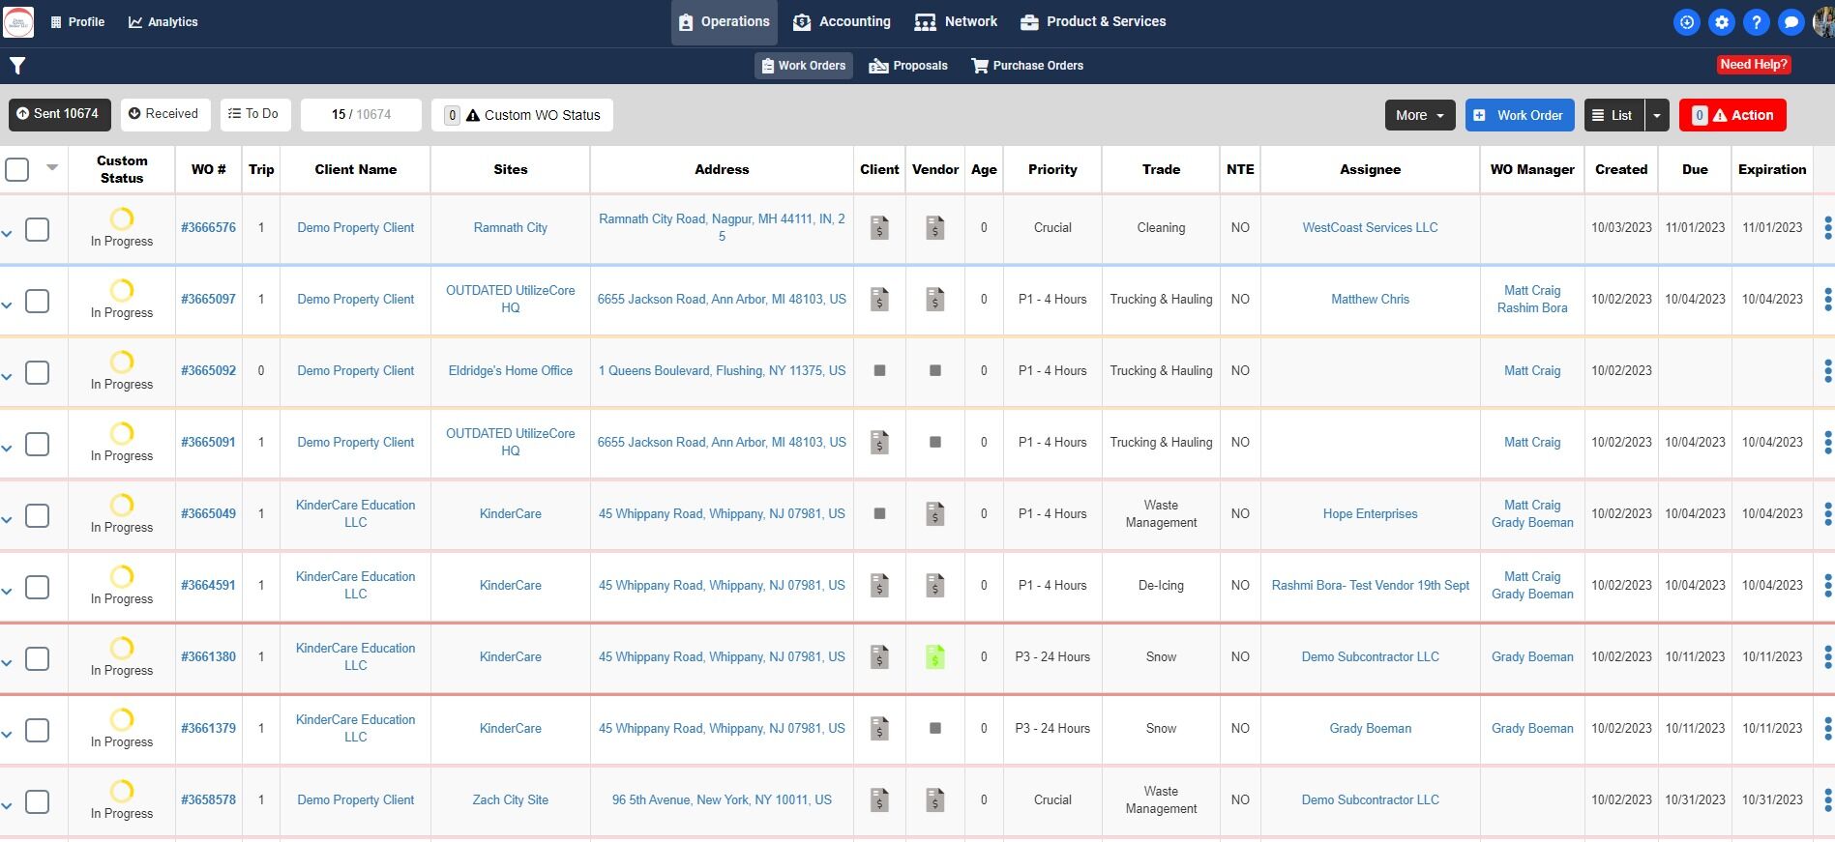Check the checkbox for WO #3666576 row
Image resolution: width=1835 pixels, height=842 pixels.
(37, 230)
